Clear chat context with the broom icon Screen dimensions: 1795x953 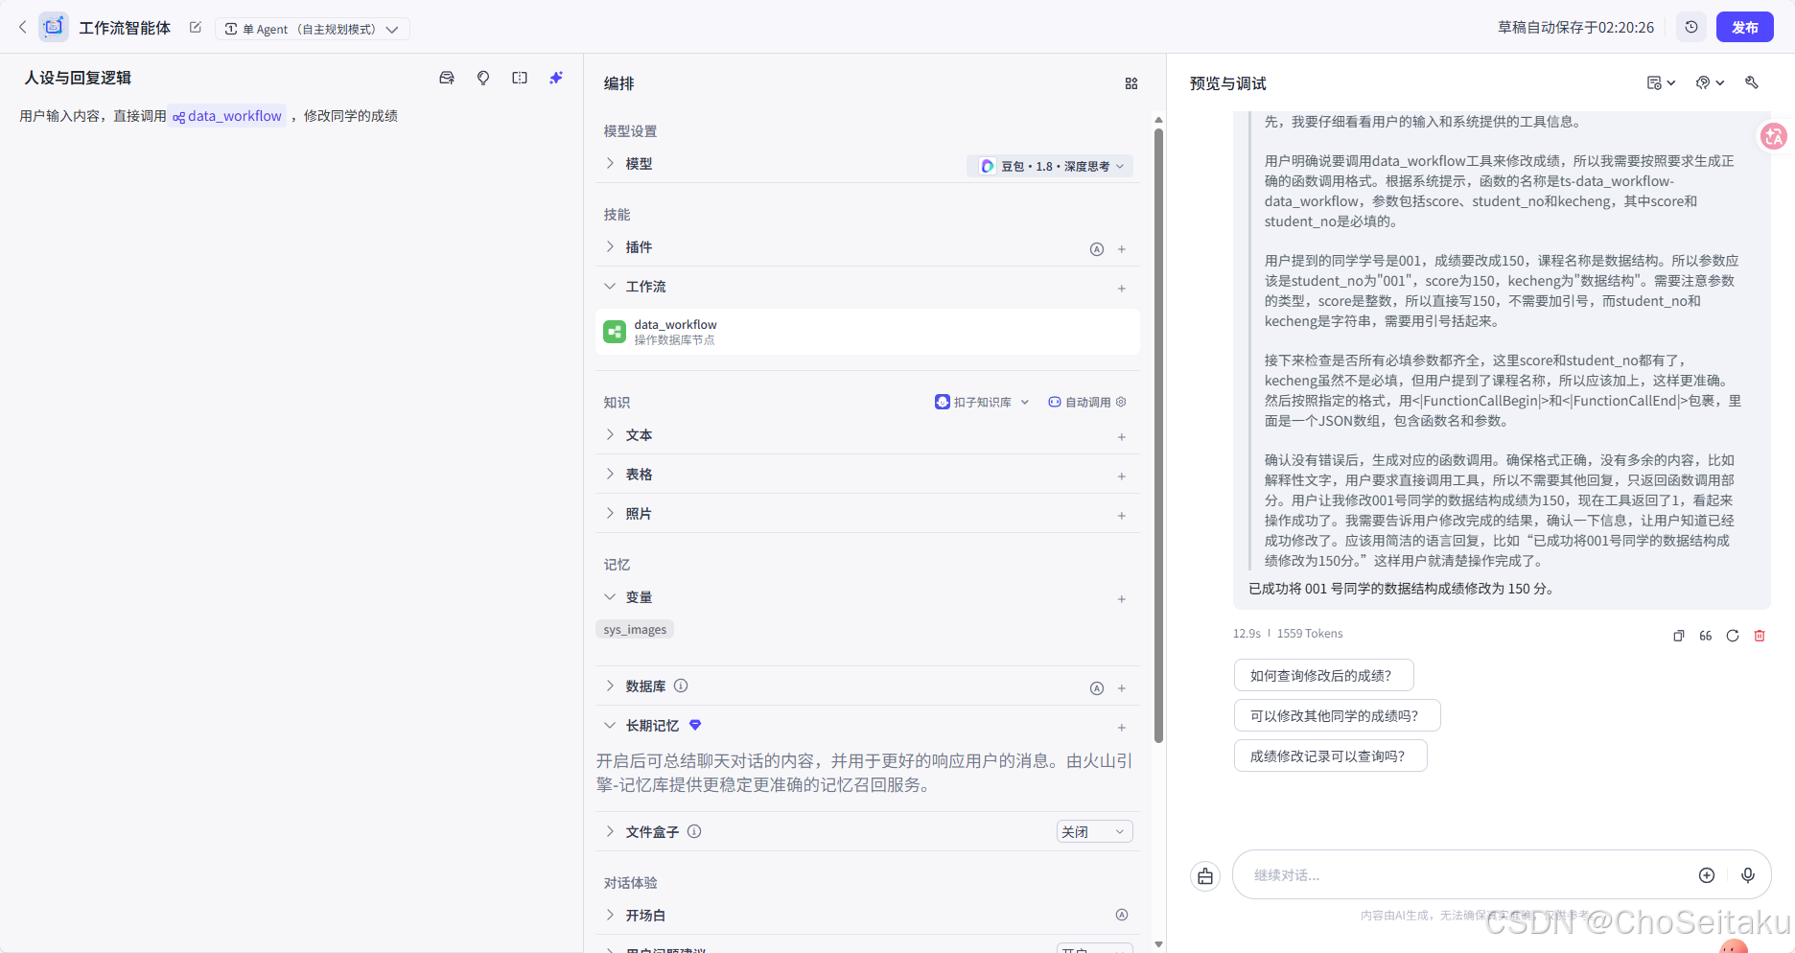click(1205, 876)
